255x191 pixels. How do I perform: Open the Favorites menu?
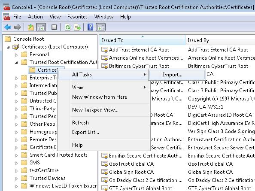point(77,17)
